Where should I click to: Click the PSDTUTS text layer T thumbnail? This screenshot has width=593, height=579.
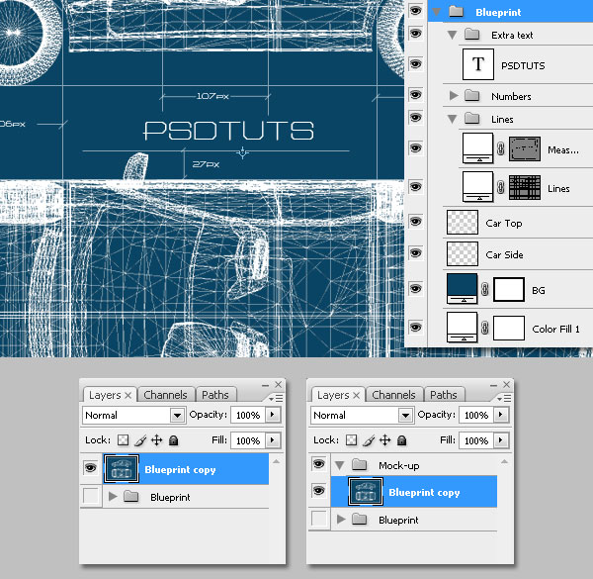click(480, 64)
